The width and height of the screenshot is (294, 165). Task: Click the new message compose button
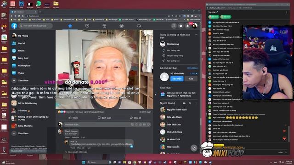[194, 148]
